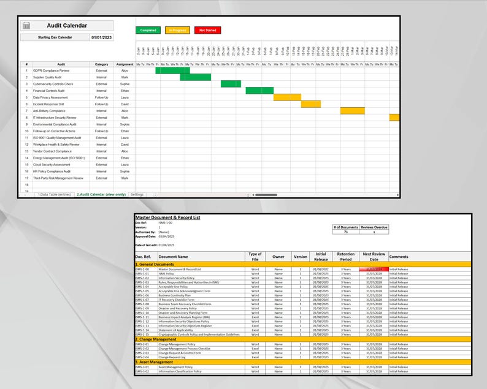The height and width of the screenshot is (389, 487).
Task: Select 1. General Documents section row
Action: coord(303,264)
